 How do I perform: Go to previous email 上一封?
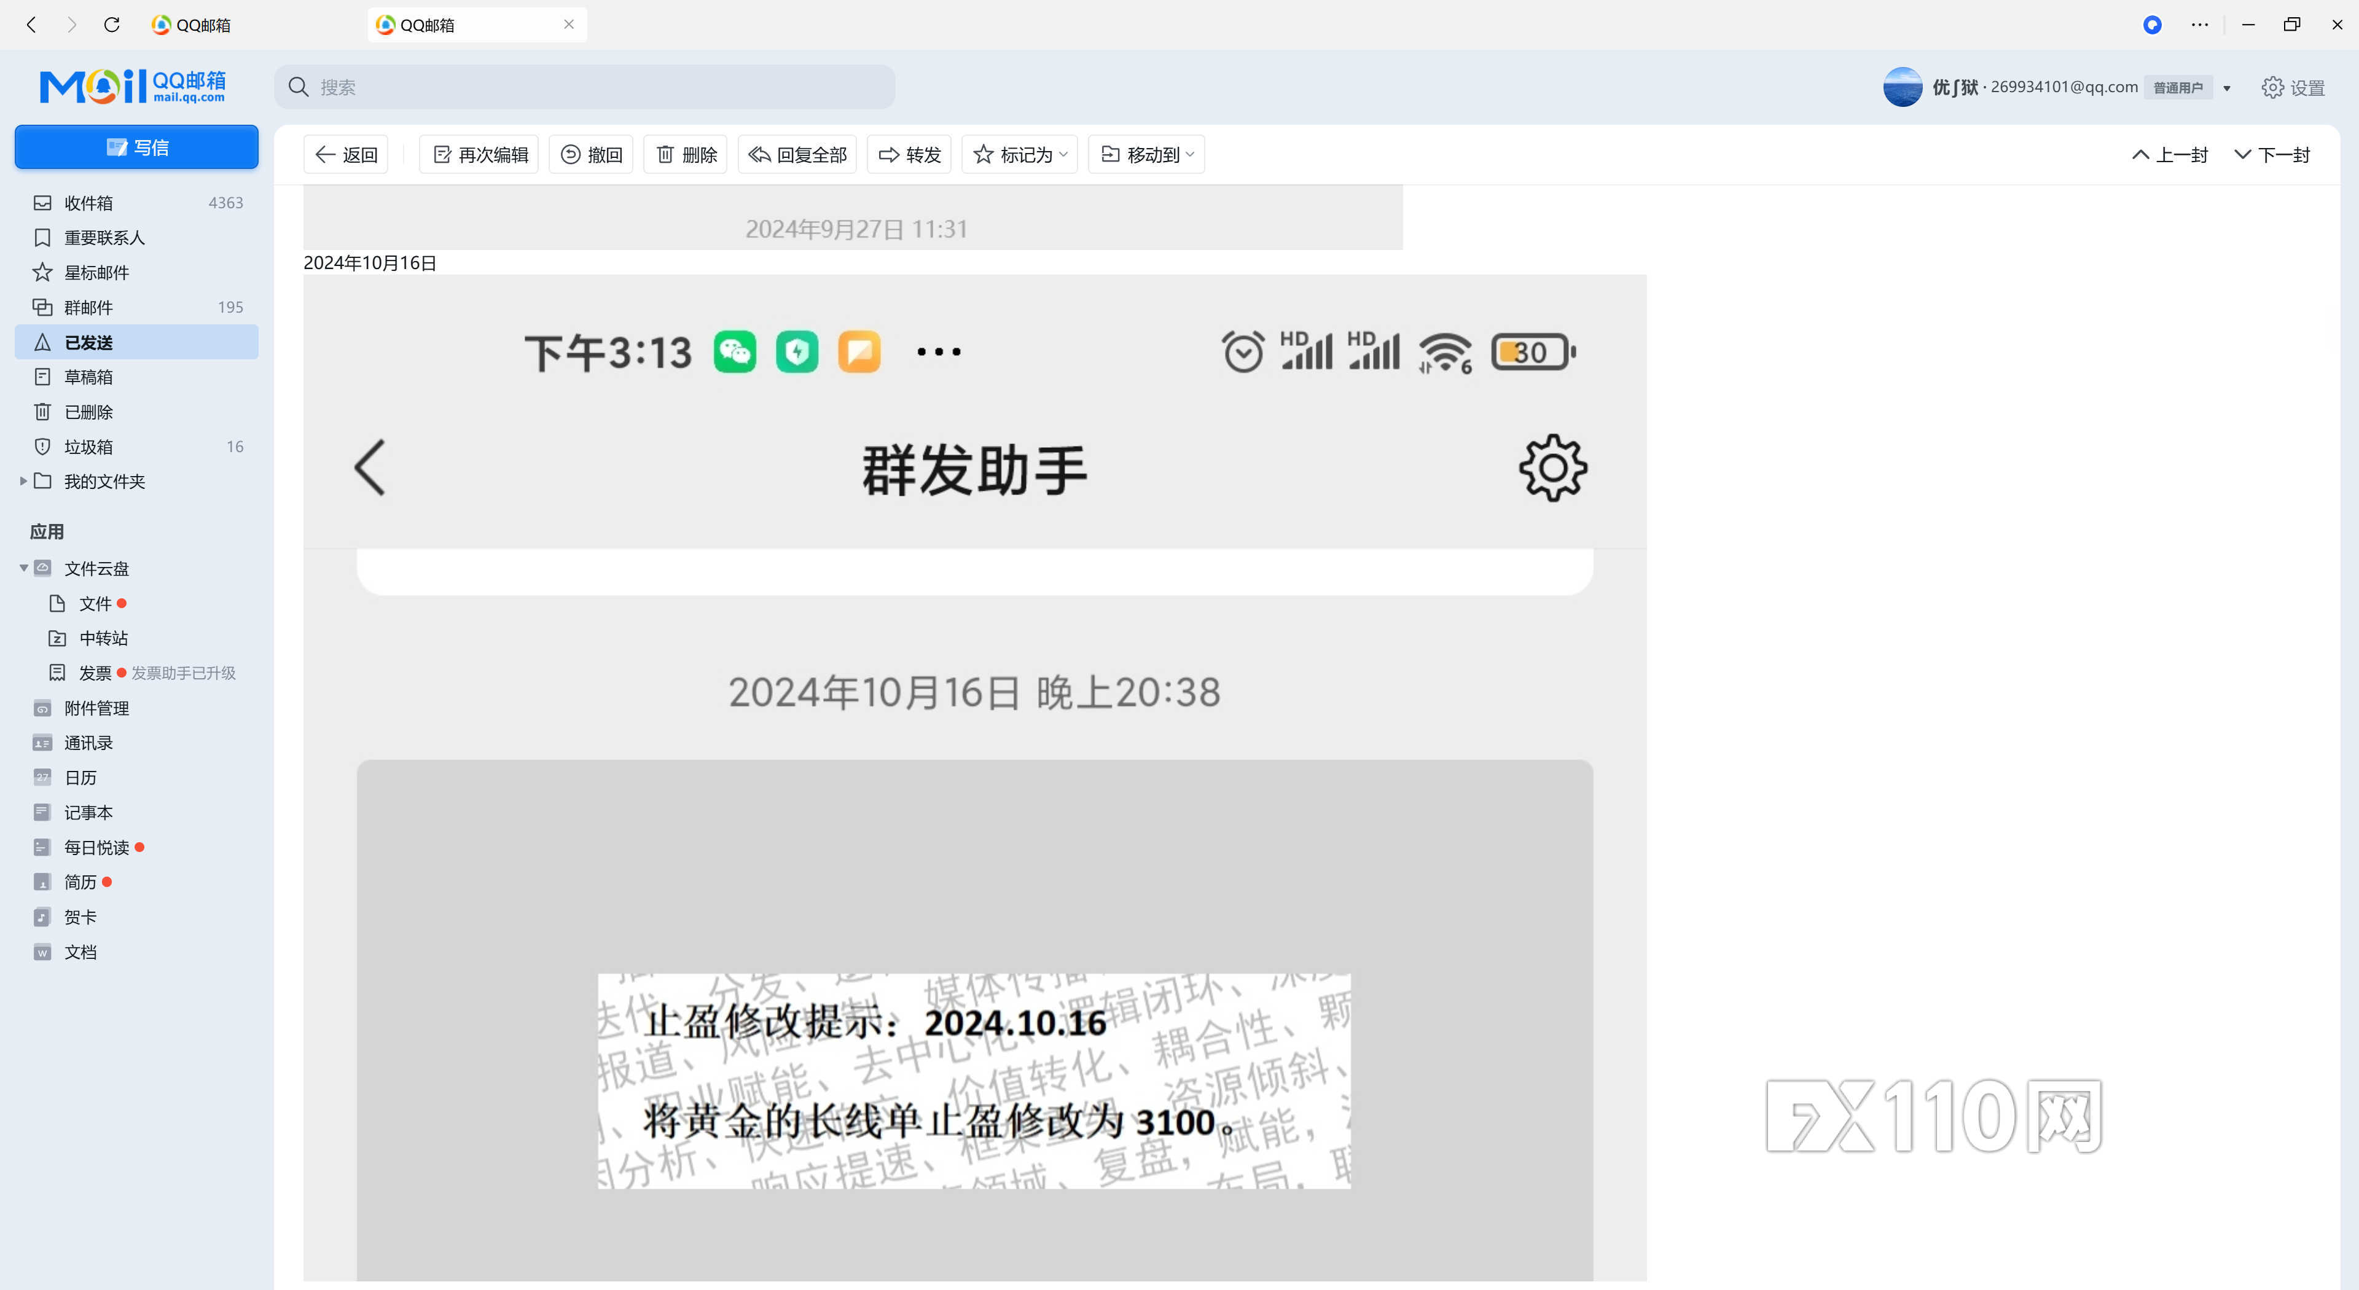point(2169,155)
